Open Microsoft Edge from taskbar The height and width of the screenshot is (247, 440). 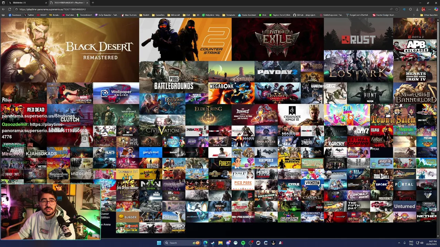point(205,243)
